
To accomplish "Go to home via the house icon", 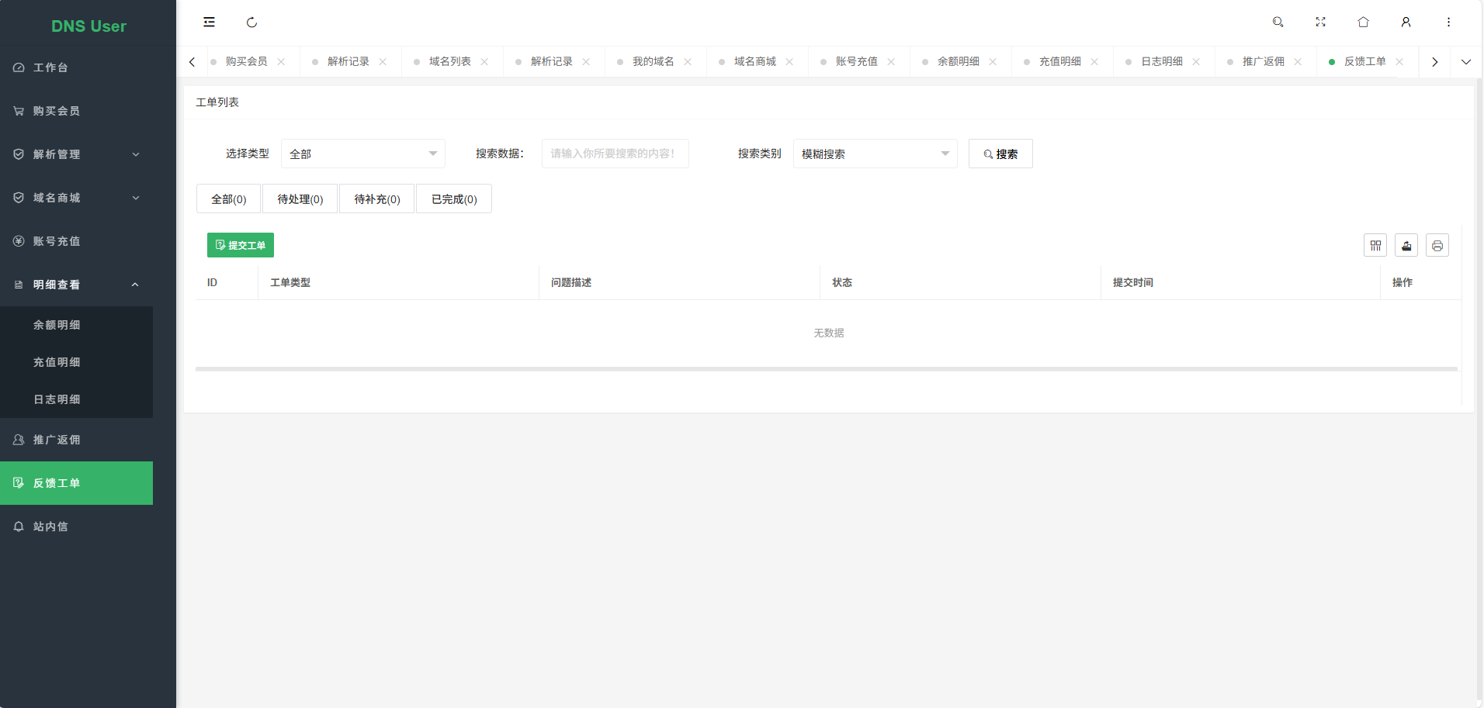I will pos(1362,22).
